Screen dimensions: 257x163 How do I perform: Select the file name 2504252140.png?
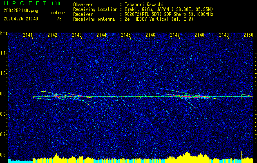point(21,11)
